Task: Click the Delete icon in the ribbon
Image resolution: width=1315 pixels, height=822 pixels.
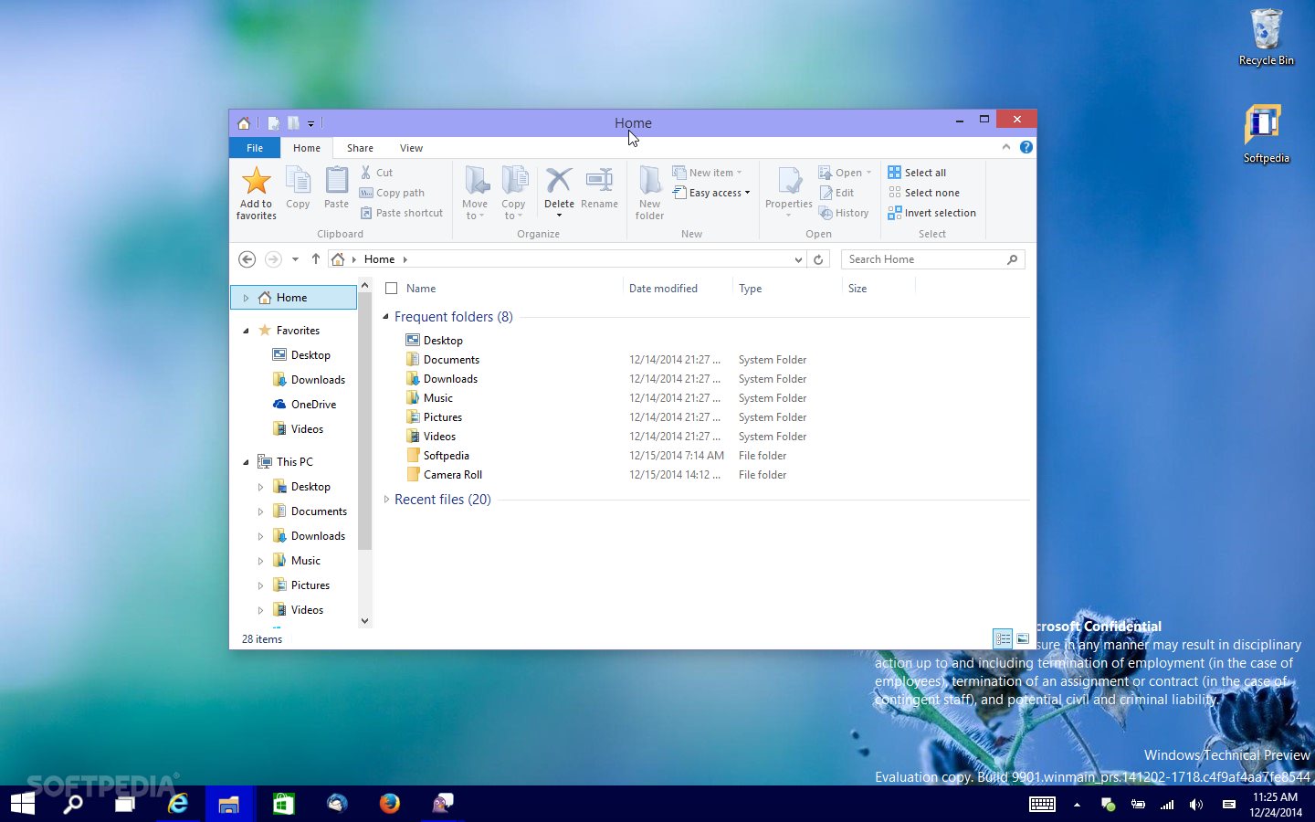Action: (559, 181)
